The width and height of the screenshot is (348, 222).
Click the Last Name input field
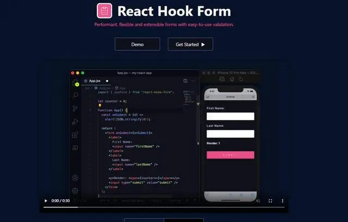coord(231,134)
